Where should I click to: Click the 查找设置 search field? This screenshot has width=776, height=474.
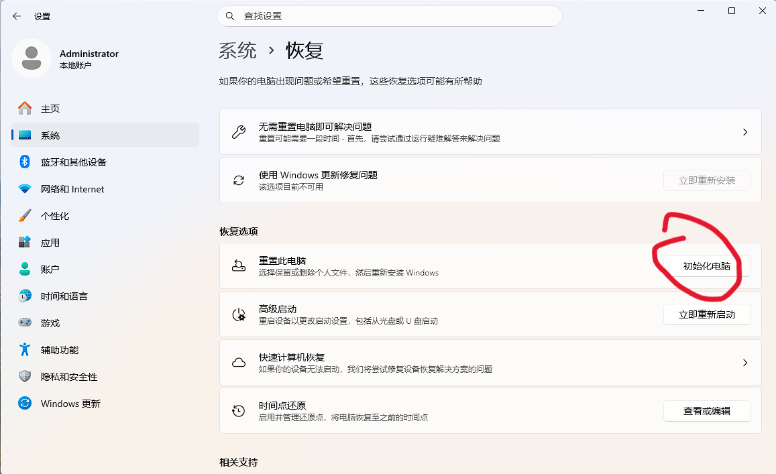[x=390, y=16]
